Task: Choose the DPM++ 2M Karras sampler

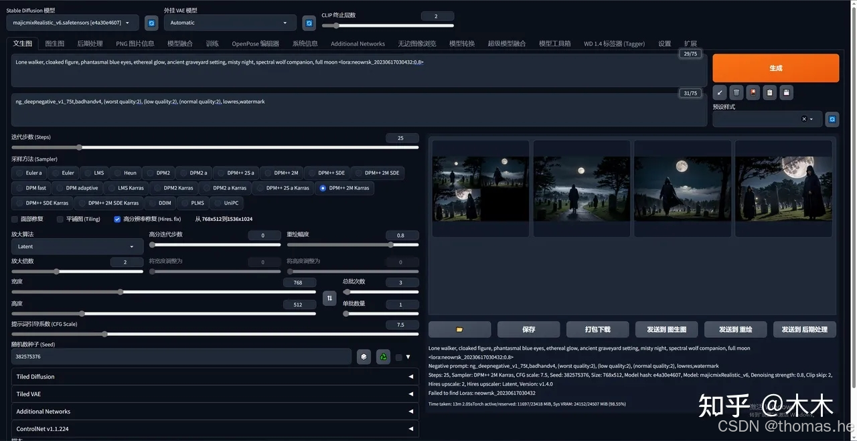Action: click(x=344, y=188)
